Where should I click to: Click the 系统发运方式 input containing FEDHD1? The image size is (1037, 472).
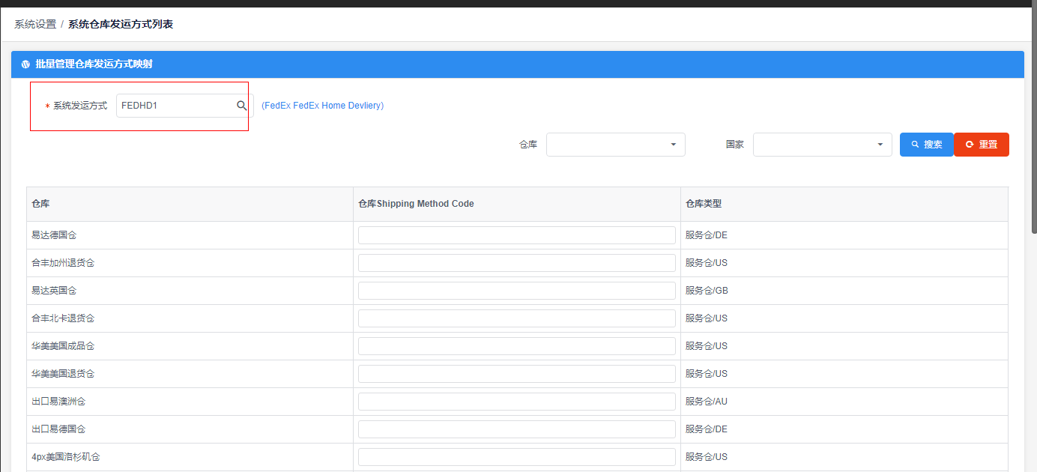pyautogui.click(x=184, y=106)
